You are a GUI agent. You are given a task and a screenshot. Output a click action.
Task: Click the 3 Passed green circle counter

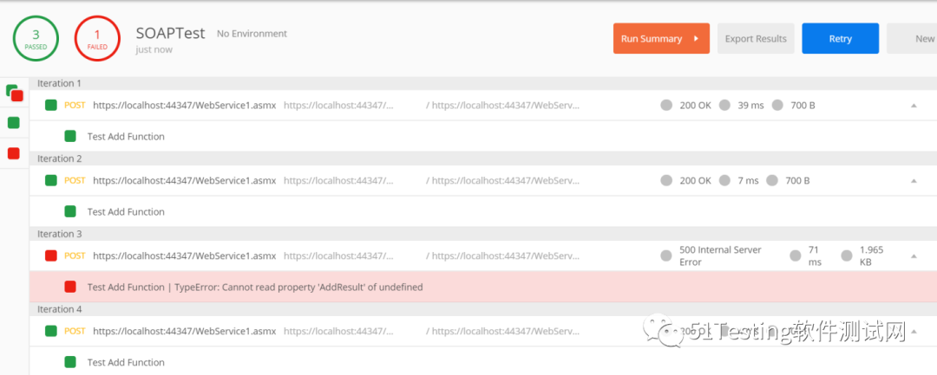(x=36, y=39)
